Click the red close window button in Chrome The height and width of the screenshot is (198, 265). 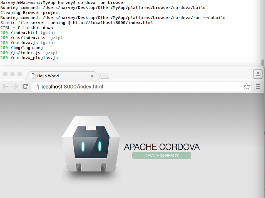5,74
